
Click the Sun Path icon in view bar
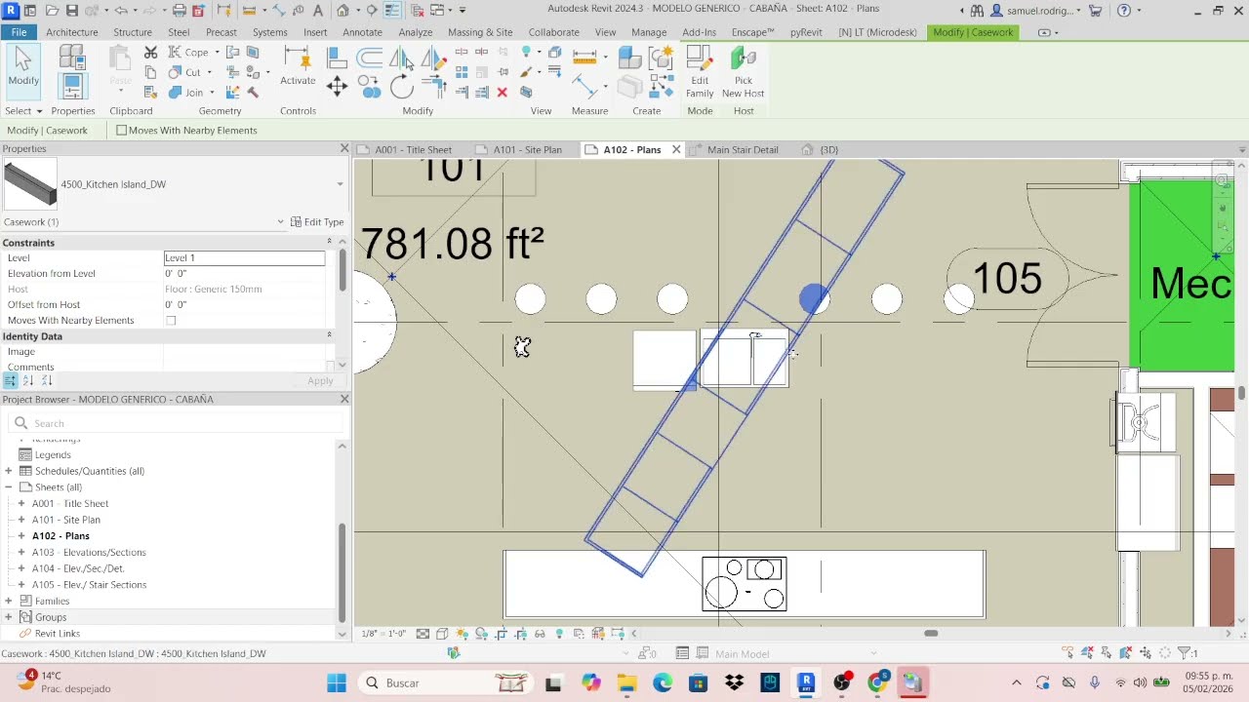click(462, 634)
